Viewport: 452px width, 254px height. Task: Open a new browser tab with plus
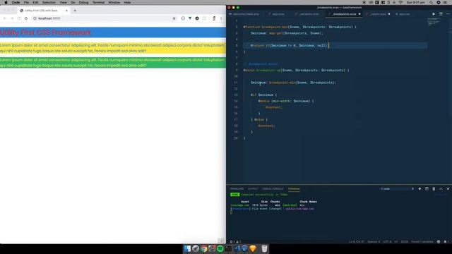[75, 11]
